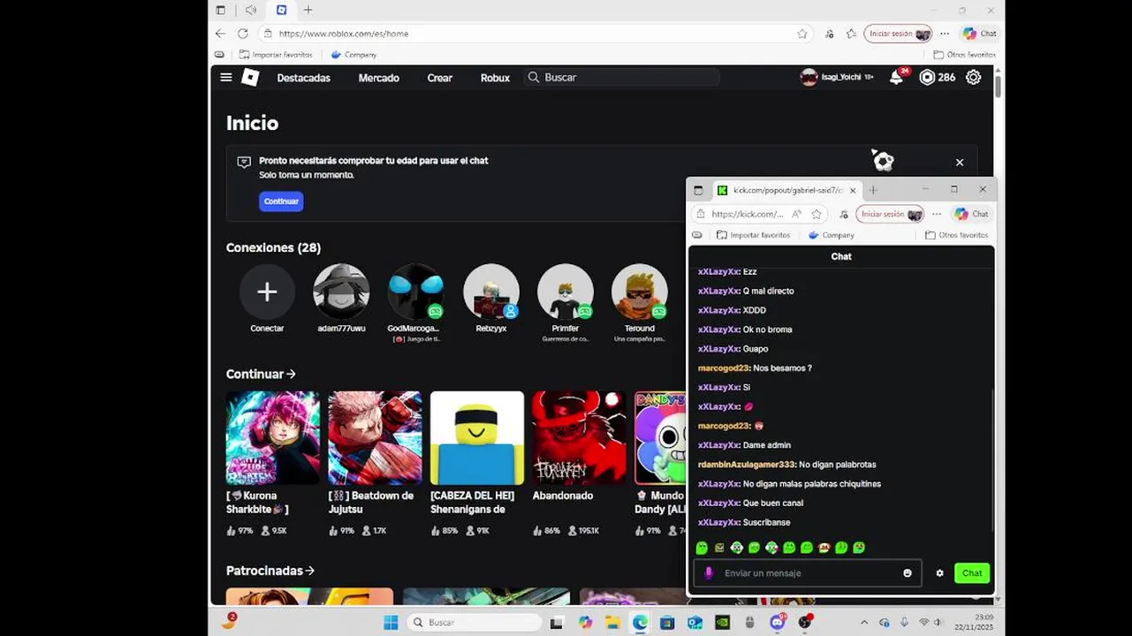The image size is (1132, 636).
Task: Expand the Patrocinadas section arrow
Action: (x=309, y=571)
